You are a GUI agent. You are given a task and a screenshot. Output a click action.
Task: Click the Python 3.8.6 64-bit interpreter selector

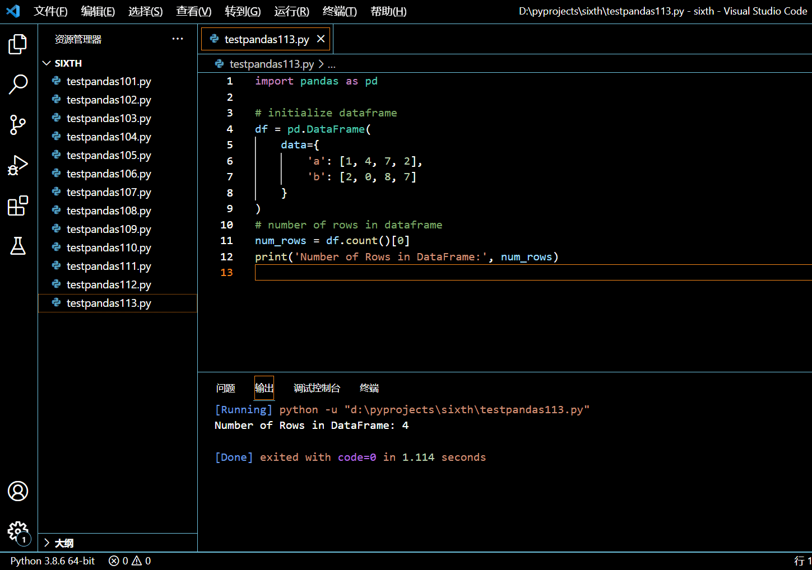tap(53, 560)
